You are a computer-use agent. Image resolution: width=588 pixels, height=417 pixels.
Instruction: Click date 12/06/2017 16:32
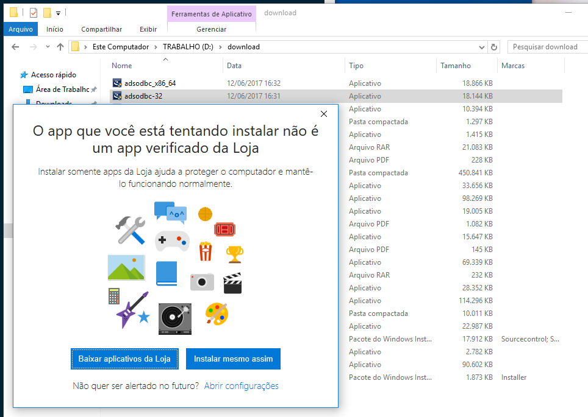[254, 83]
